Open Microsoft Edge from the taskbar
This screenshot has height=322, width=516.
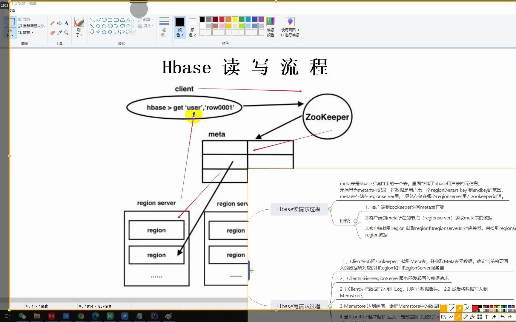coord(96,316)
